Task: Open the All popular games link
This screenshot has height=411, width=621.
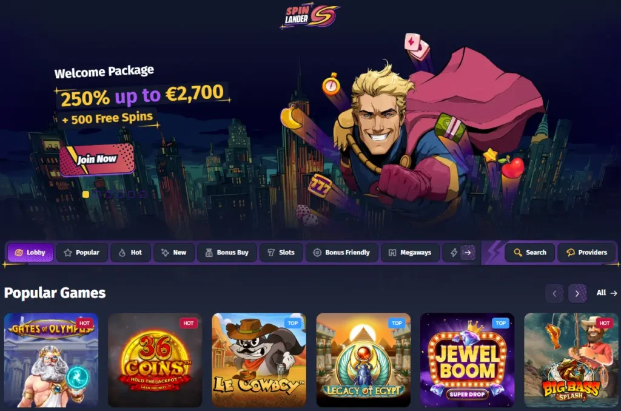Action: [606, 293]
